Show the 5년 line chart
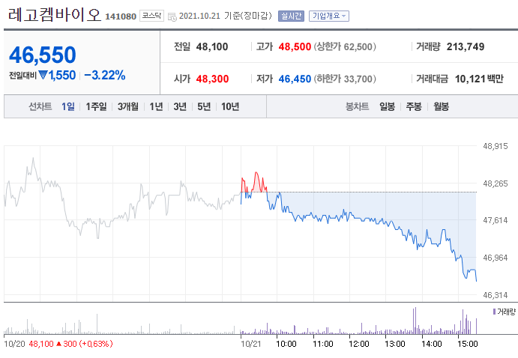This screenshot has width=518, height=358. pos(204,106)
